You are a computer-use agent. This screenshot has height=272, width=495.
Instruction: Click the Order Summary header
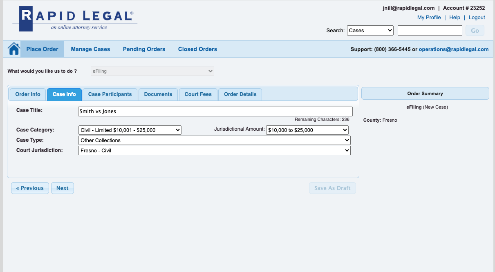425,94
